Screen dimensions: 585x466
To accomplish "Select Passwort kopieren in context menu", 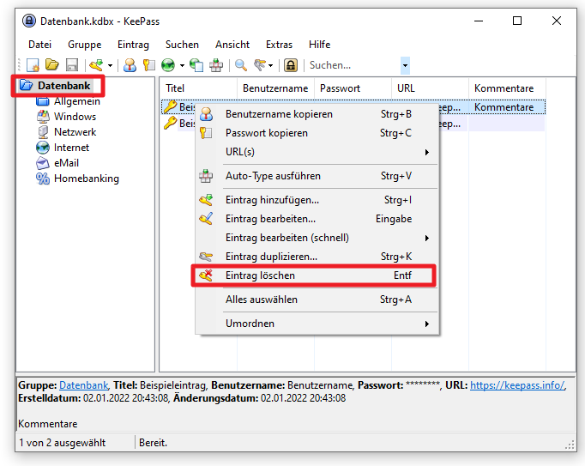I will coord(266,133).
